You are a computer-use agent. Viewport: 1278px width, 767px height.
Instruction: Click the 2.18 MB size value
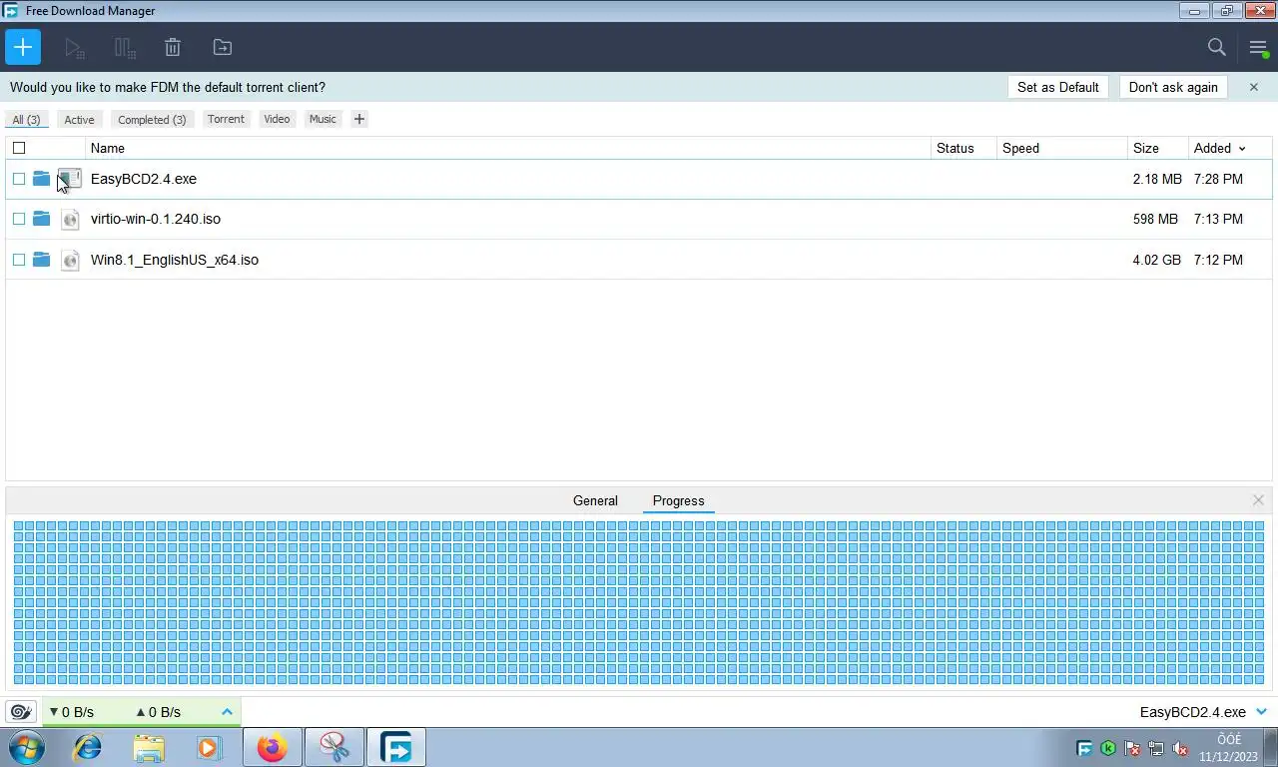click(x=1157, y=179)
